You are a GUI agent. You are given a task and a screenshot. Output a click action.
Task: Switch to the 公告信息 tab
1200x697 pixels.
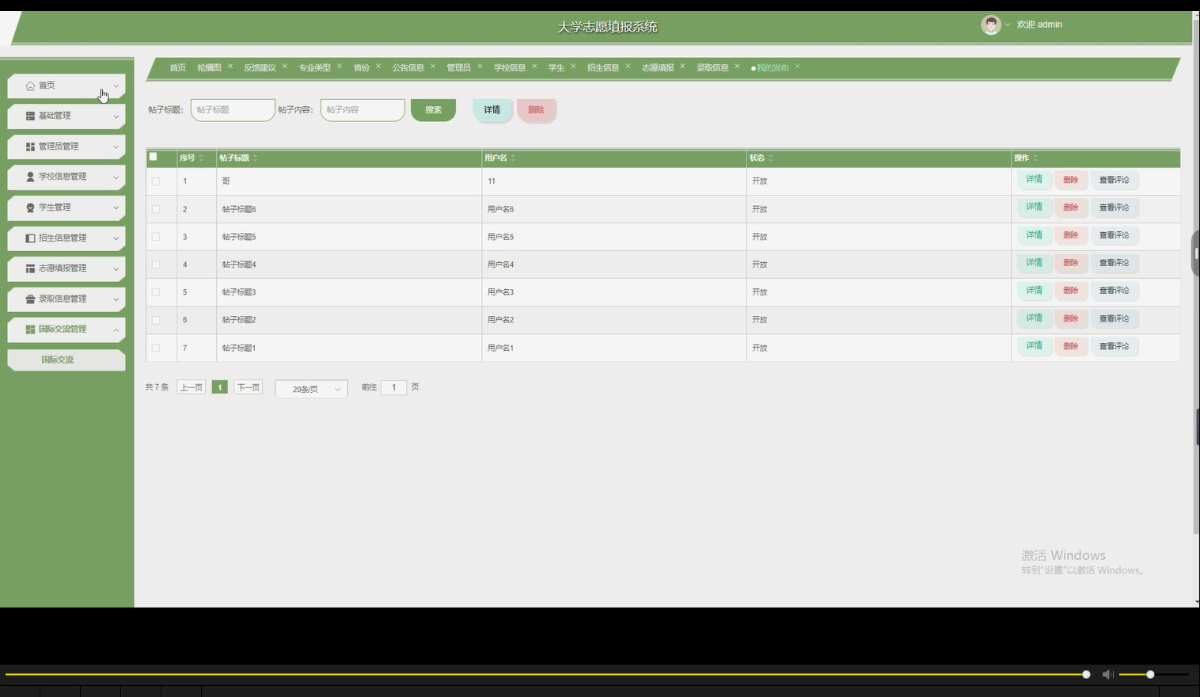pyautogui.click(x=408, y=67)
